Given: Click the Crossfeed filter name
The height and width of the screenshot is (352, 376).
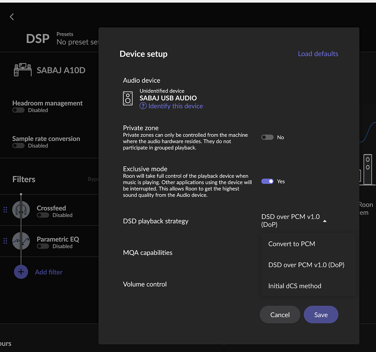Looking at the screenshot, I should click(x=51, y=208).
